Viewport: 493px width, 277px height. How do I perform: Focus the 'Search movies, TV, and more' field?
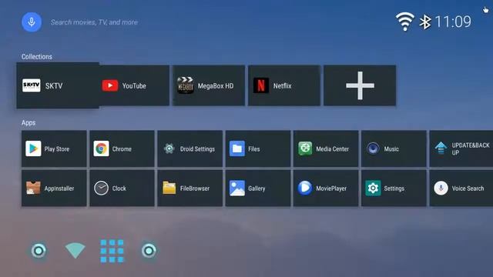pos(94,22)
